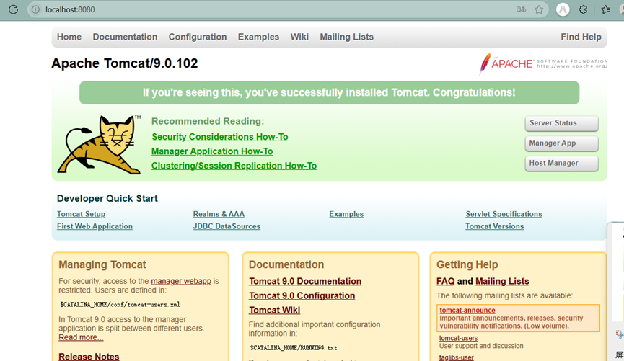Open Manager Application How-To link
The image size is (624, 361).
(x=212, y=151)
